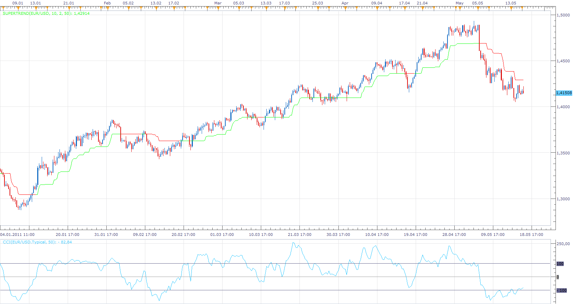The image size is (575, 304).
Task: Click the 250,00 CCI scale label
Action: click(563, 244)
